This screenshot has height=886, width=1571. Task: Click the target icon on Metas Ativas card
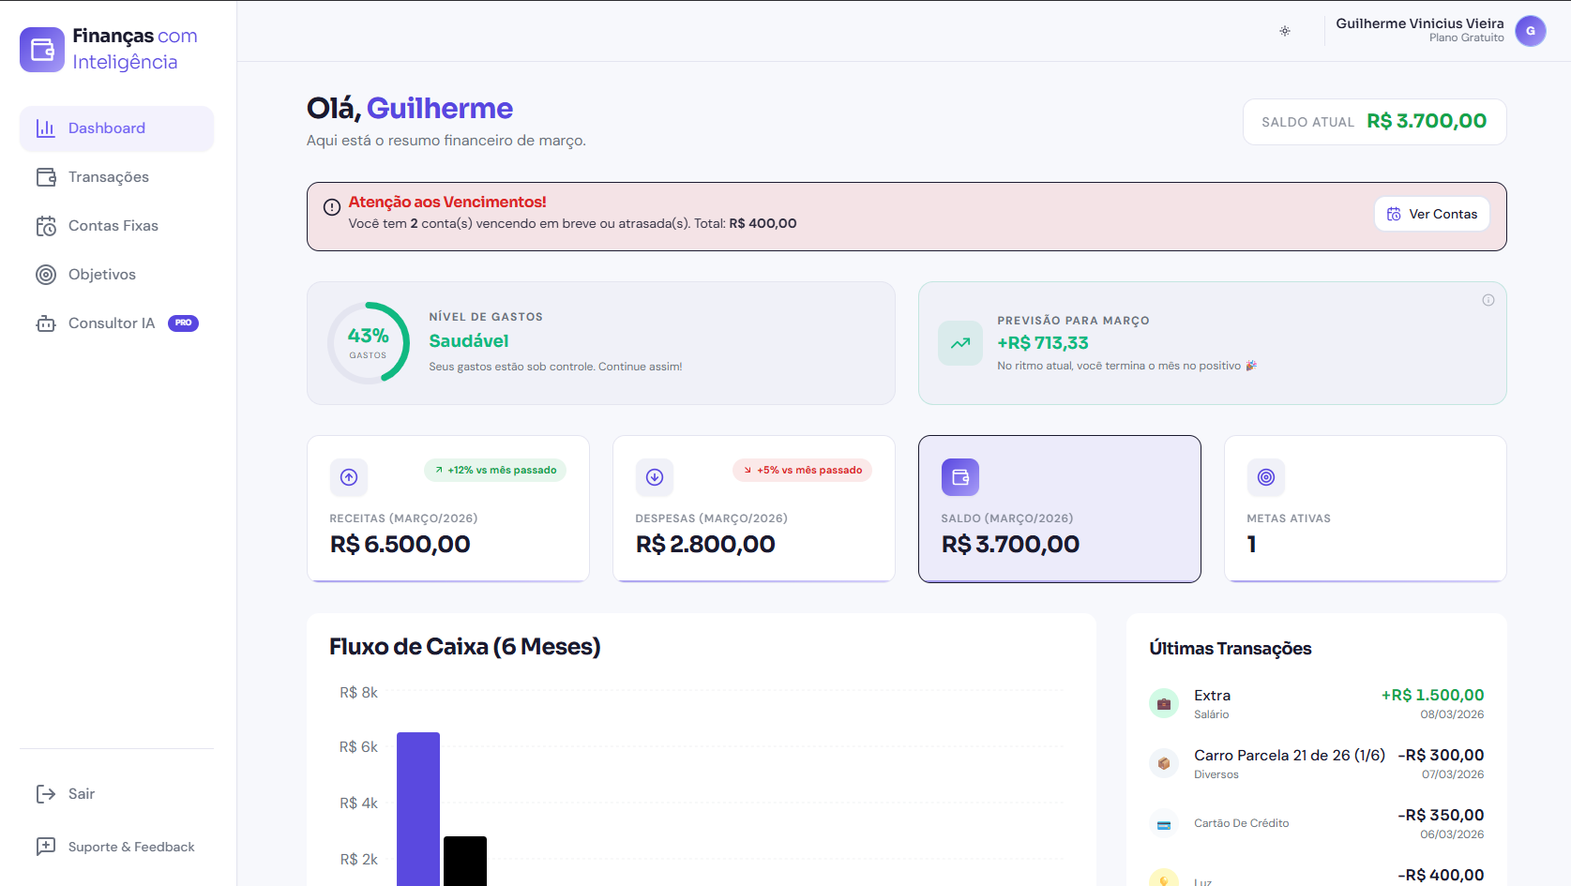tap(1265, 477)
